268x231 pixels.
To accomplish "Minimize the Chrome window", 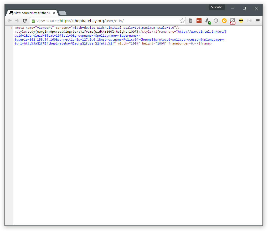I will click(233, 8).
